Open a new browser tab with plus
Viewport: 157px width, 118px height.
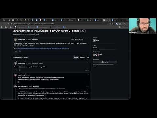click(x=121, y=20)
